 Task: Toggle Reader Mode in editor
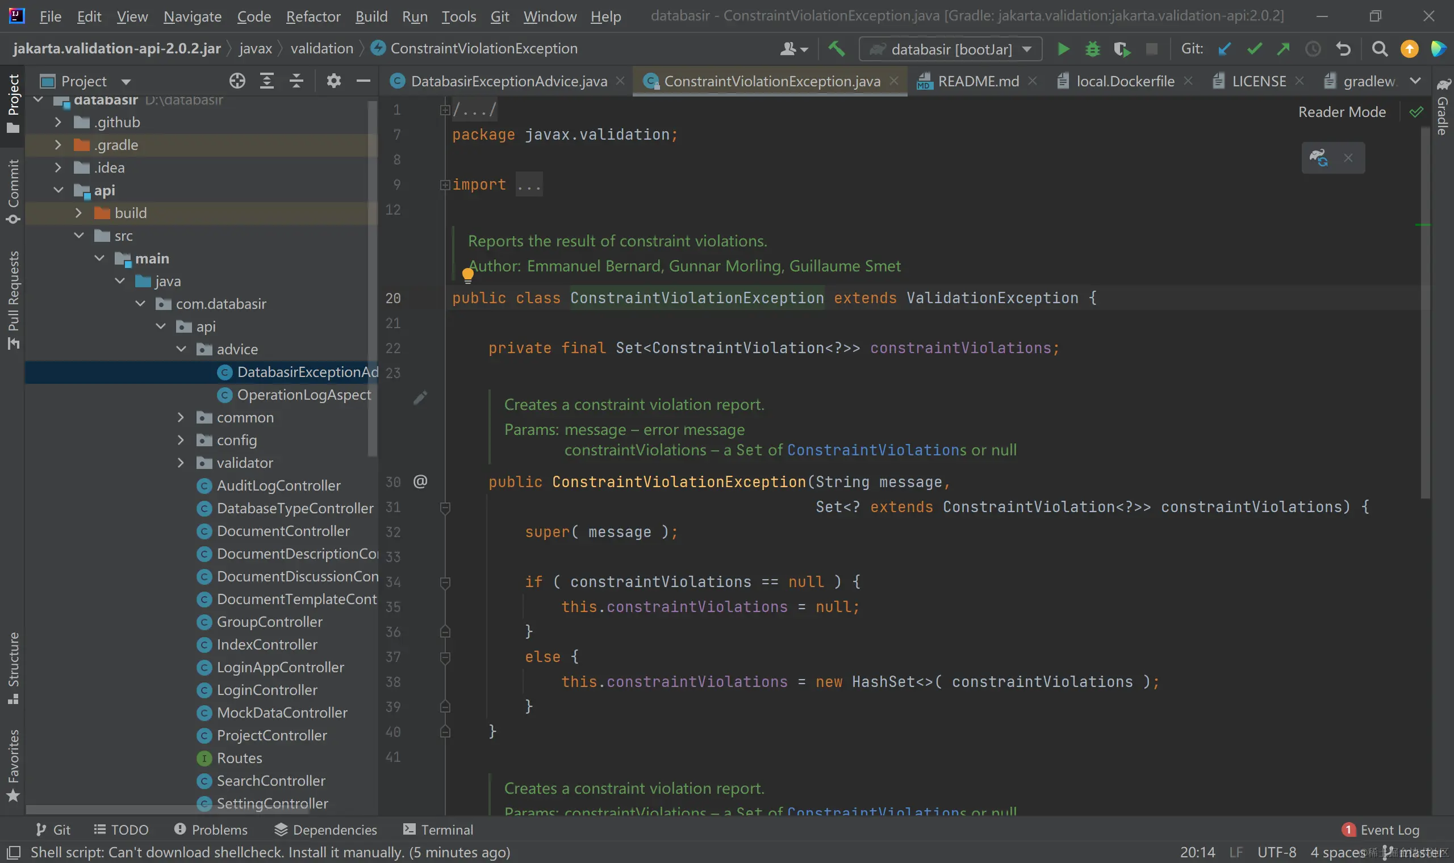(1342, 112)
